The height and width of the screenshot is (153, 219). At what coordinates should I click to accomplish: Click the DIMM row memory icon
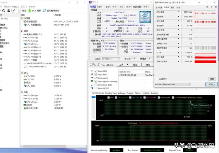25,105
